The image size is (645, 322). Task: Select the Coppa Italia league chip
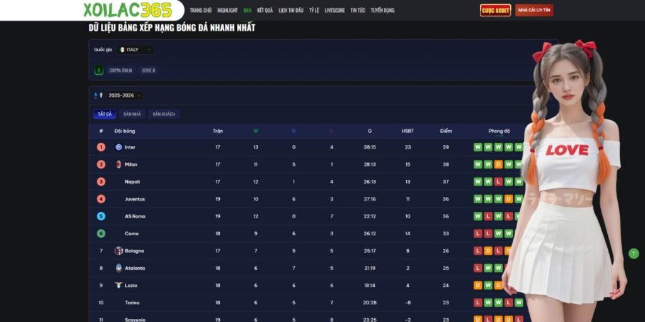120,70
